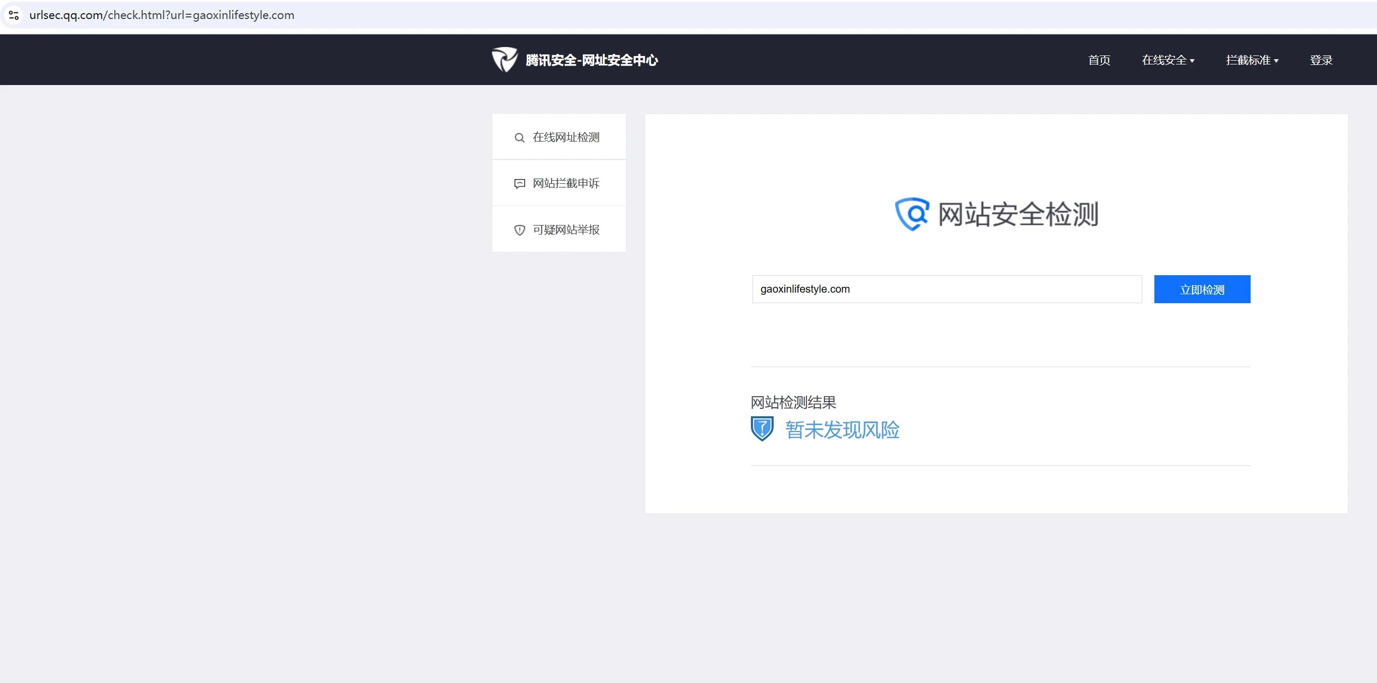Viewport: 1377px width, 683px height.
Task: Select 网站拦截申诉 in the sidebar
Action: 566,183
